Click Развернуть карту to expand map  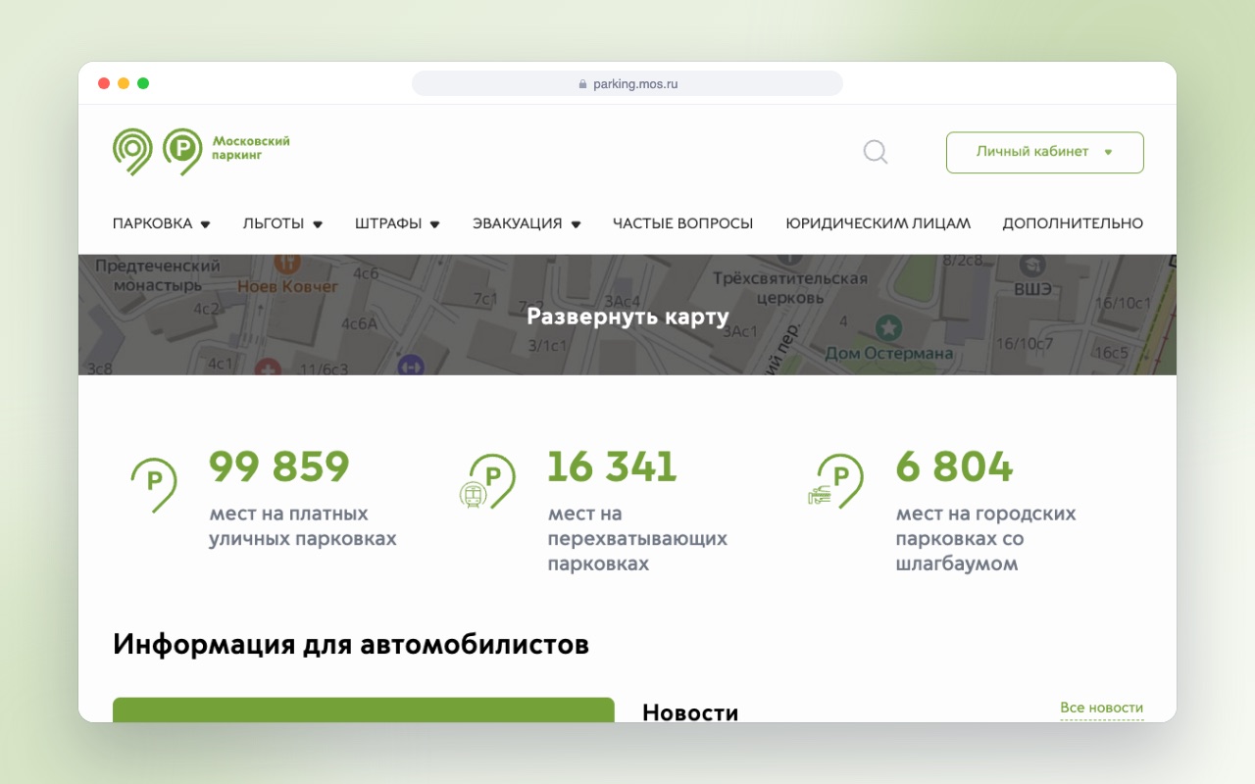tap(627, 317)
